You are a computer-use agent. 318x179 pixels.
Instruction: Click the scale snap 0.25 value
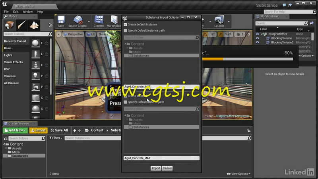click(x=228, y=34)
